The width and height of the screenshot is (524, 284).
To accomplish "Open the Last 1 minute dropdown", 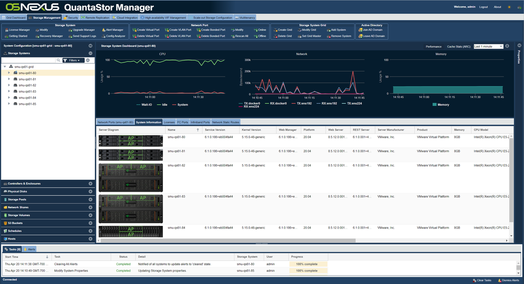I will 488,47.
